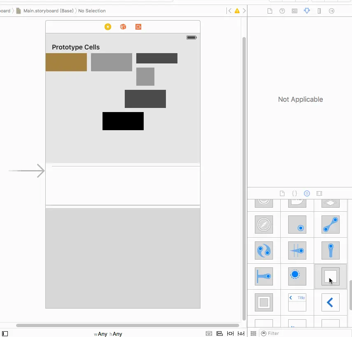Pick the Pinch Gesture Recognizer object
Image resolution: width=352 pixels, height=337 pixels.
(331, 225)
